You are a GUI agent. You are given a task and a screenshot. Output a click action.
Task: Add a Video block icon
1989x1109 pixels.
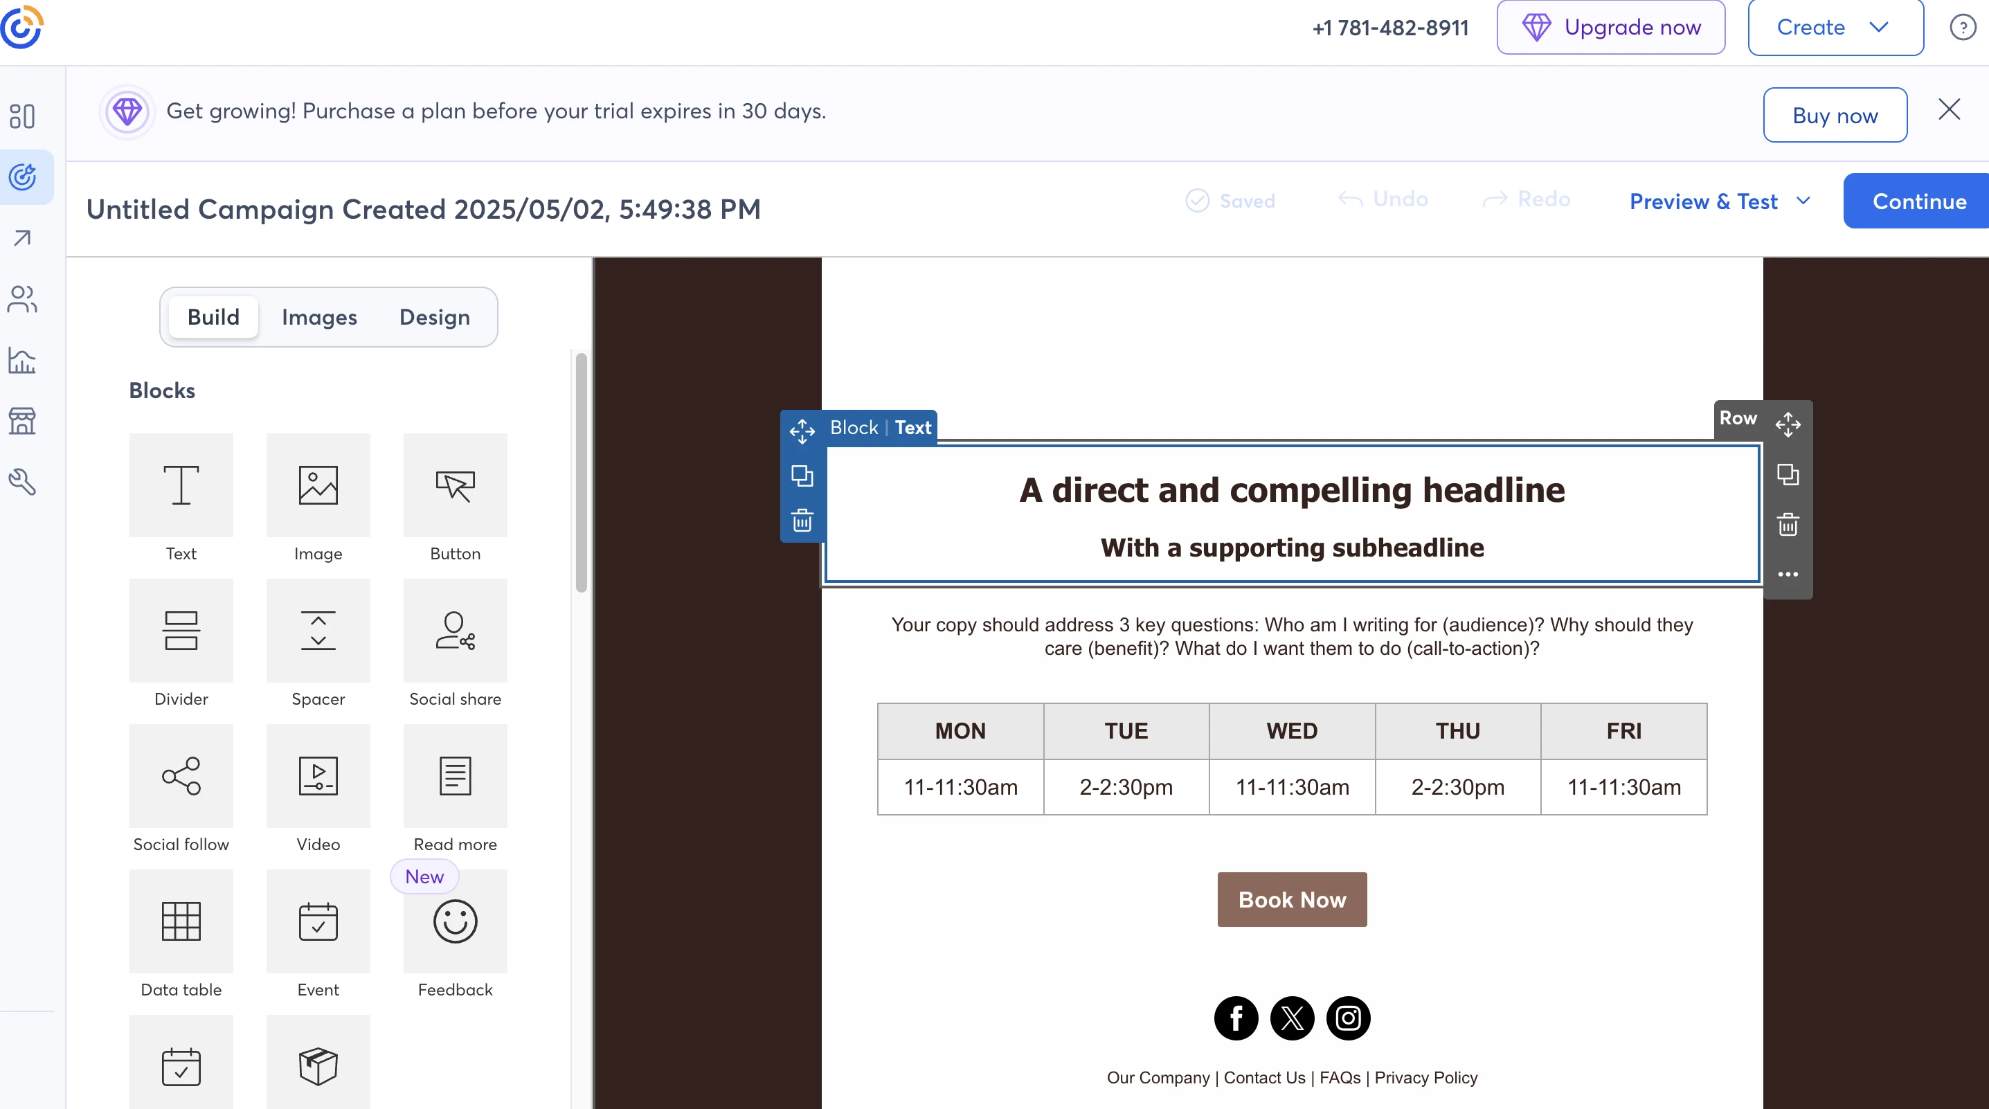click(318, 775)
